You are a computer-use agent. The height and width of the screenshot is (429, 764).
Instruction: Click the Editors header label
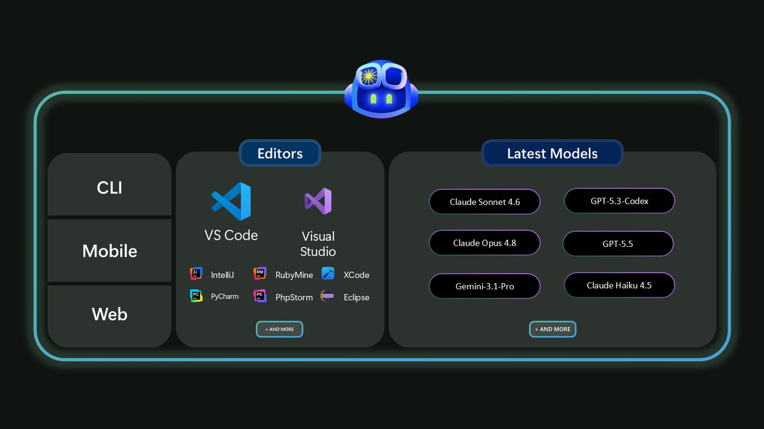coord(280,153)
